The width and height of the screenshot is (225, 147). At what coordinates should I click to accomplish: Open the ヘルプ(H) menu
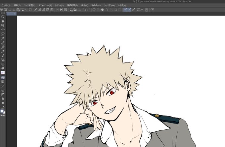point(122,5)
